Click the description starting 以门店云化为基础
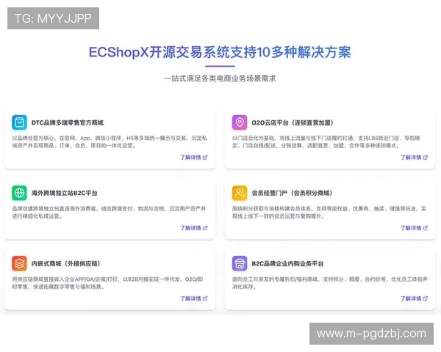The width and height of the screenshot is (441, 352). (x=326, y=142)
